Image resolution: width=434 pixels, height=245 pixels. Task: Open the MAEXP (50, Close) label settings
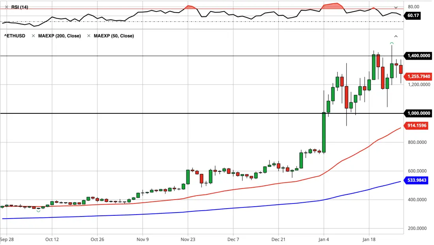(x=114, y=36)
